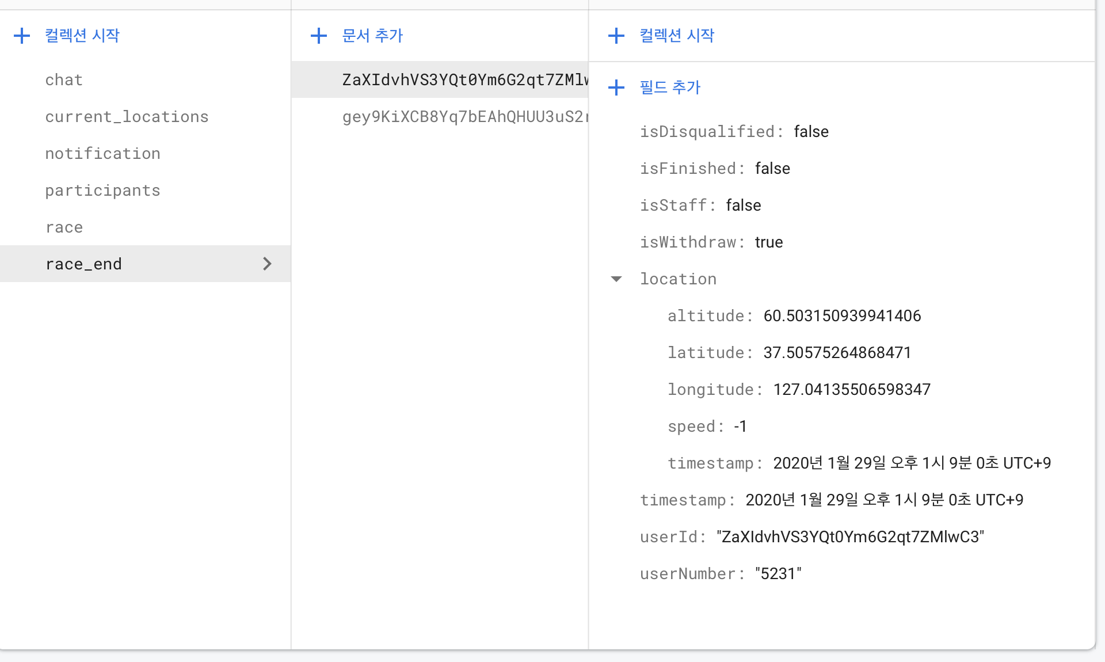Click plus icon beside left 컬렉션 시작

[22, 36]
